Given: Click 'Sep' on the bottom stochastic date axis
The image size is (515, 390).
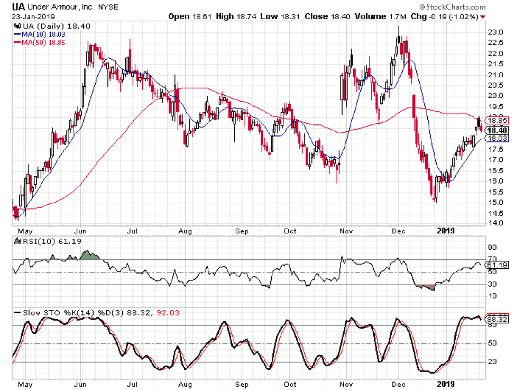Looking at the screenshot, I should tap(242, 384).
